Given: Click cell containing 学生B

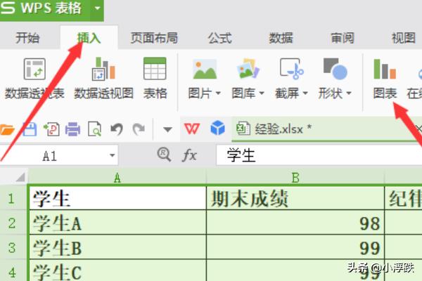Looking at the screenshot, I should [117, 247].
